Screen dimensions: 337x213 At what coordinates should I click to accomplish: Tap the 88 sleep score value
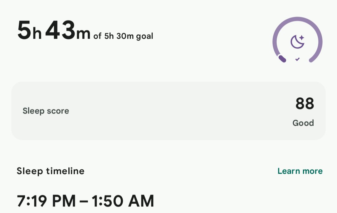(x=305, y=104)
